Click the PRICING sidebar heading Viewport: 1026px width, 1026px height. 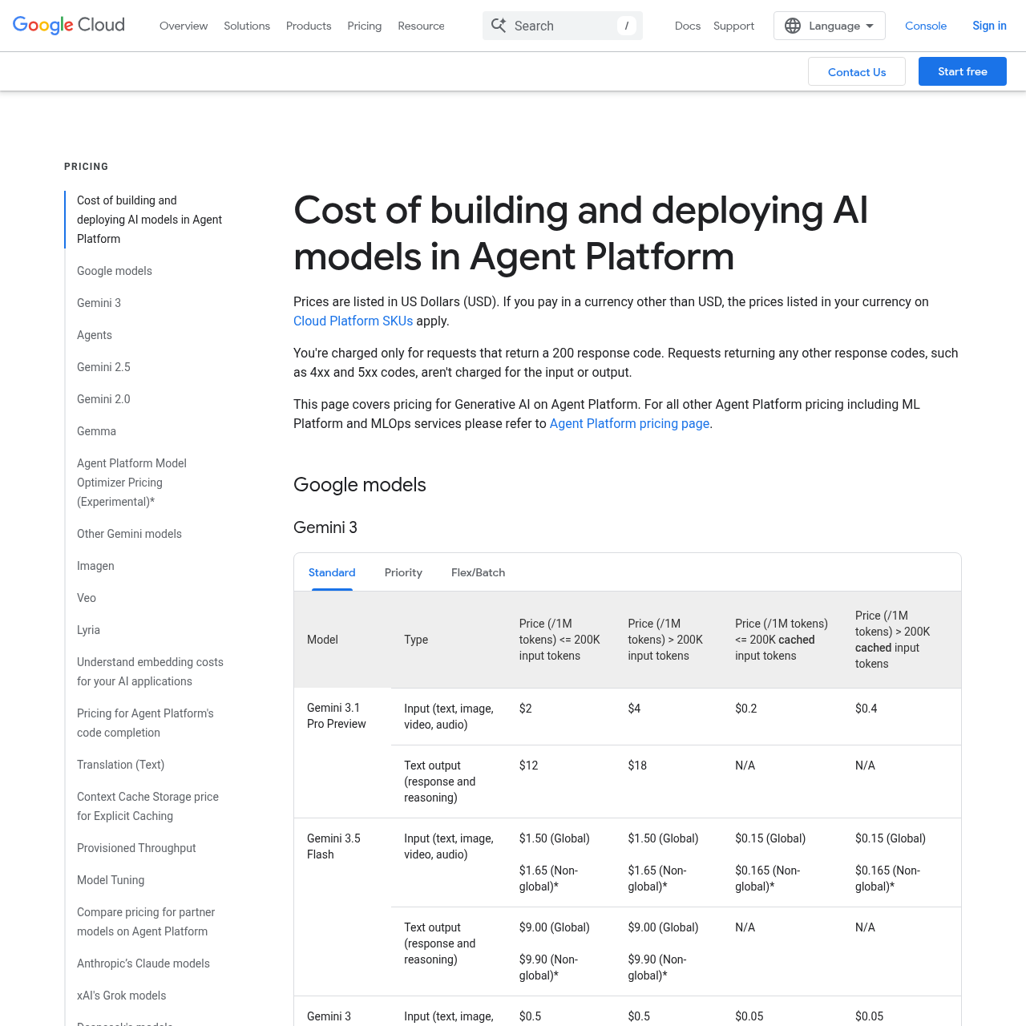pos(86,167)
